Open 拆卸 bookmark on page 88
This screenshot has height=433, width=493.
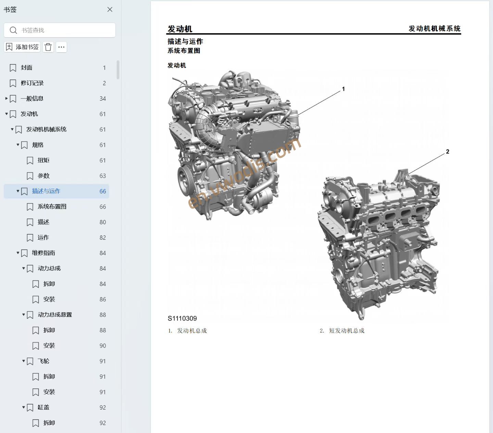[49, 330]
